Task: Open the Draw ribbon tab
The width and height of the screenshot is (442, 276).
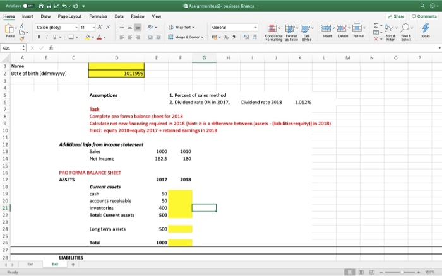Action: click(45, 16)
